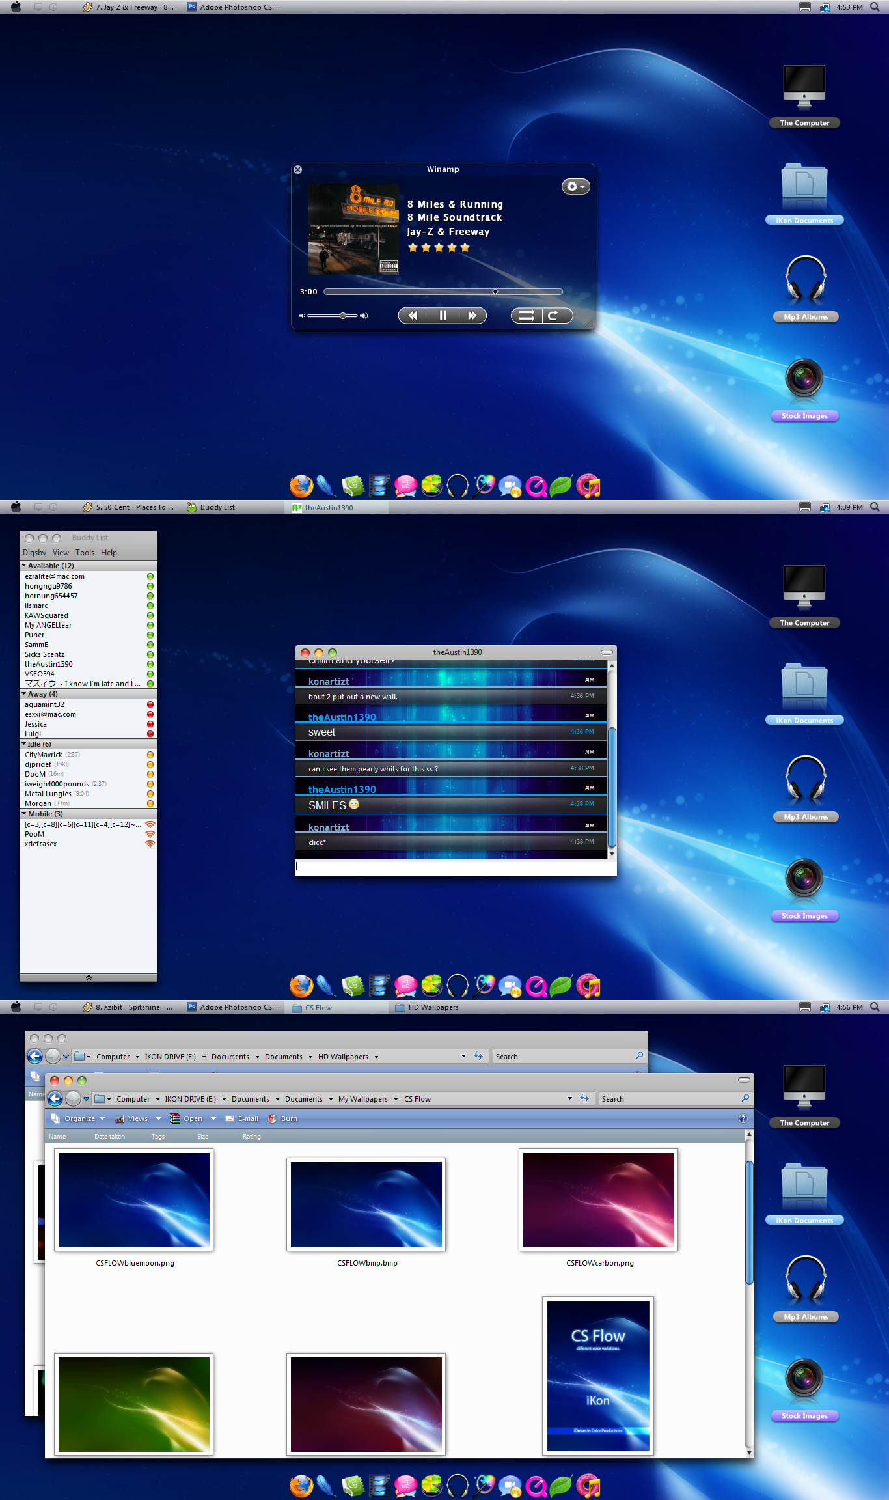Select buddy KAWSquared in Buddy List

pyautogui.click(x=89, y=615)
